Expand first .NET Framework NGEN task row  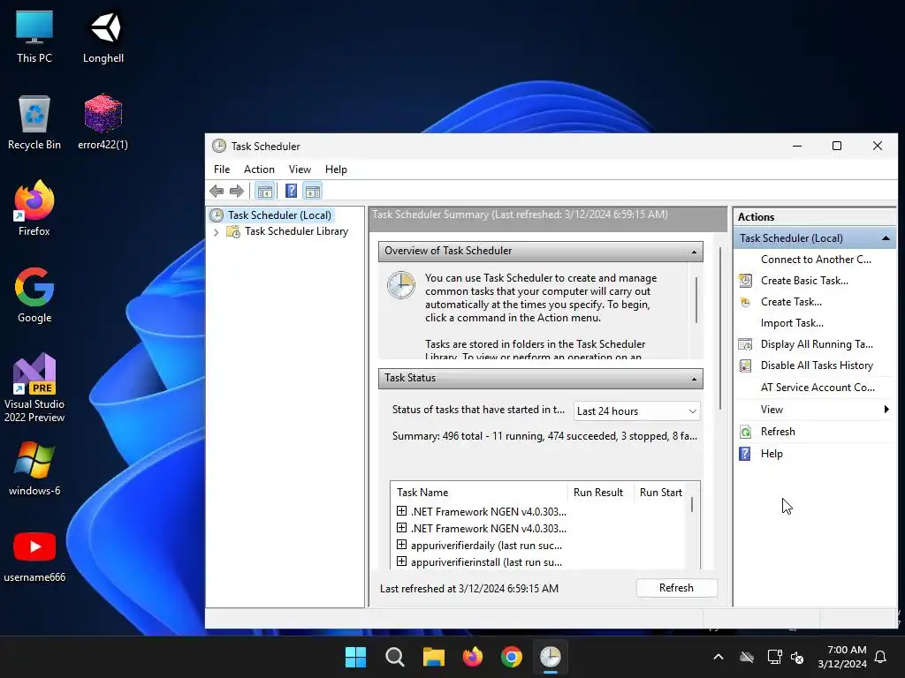[x=402, y=511]
